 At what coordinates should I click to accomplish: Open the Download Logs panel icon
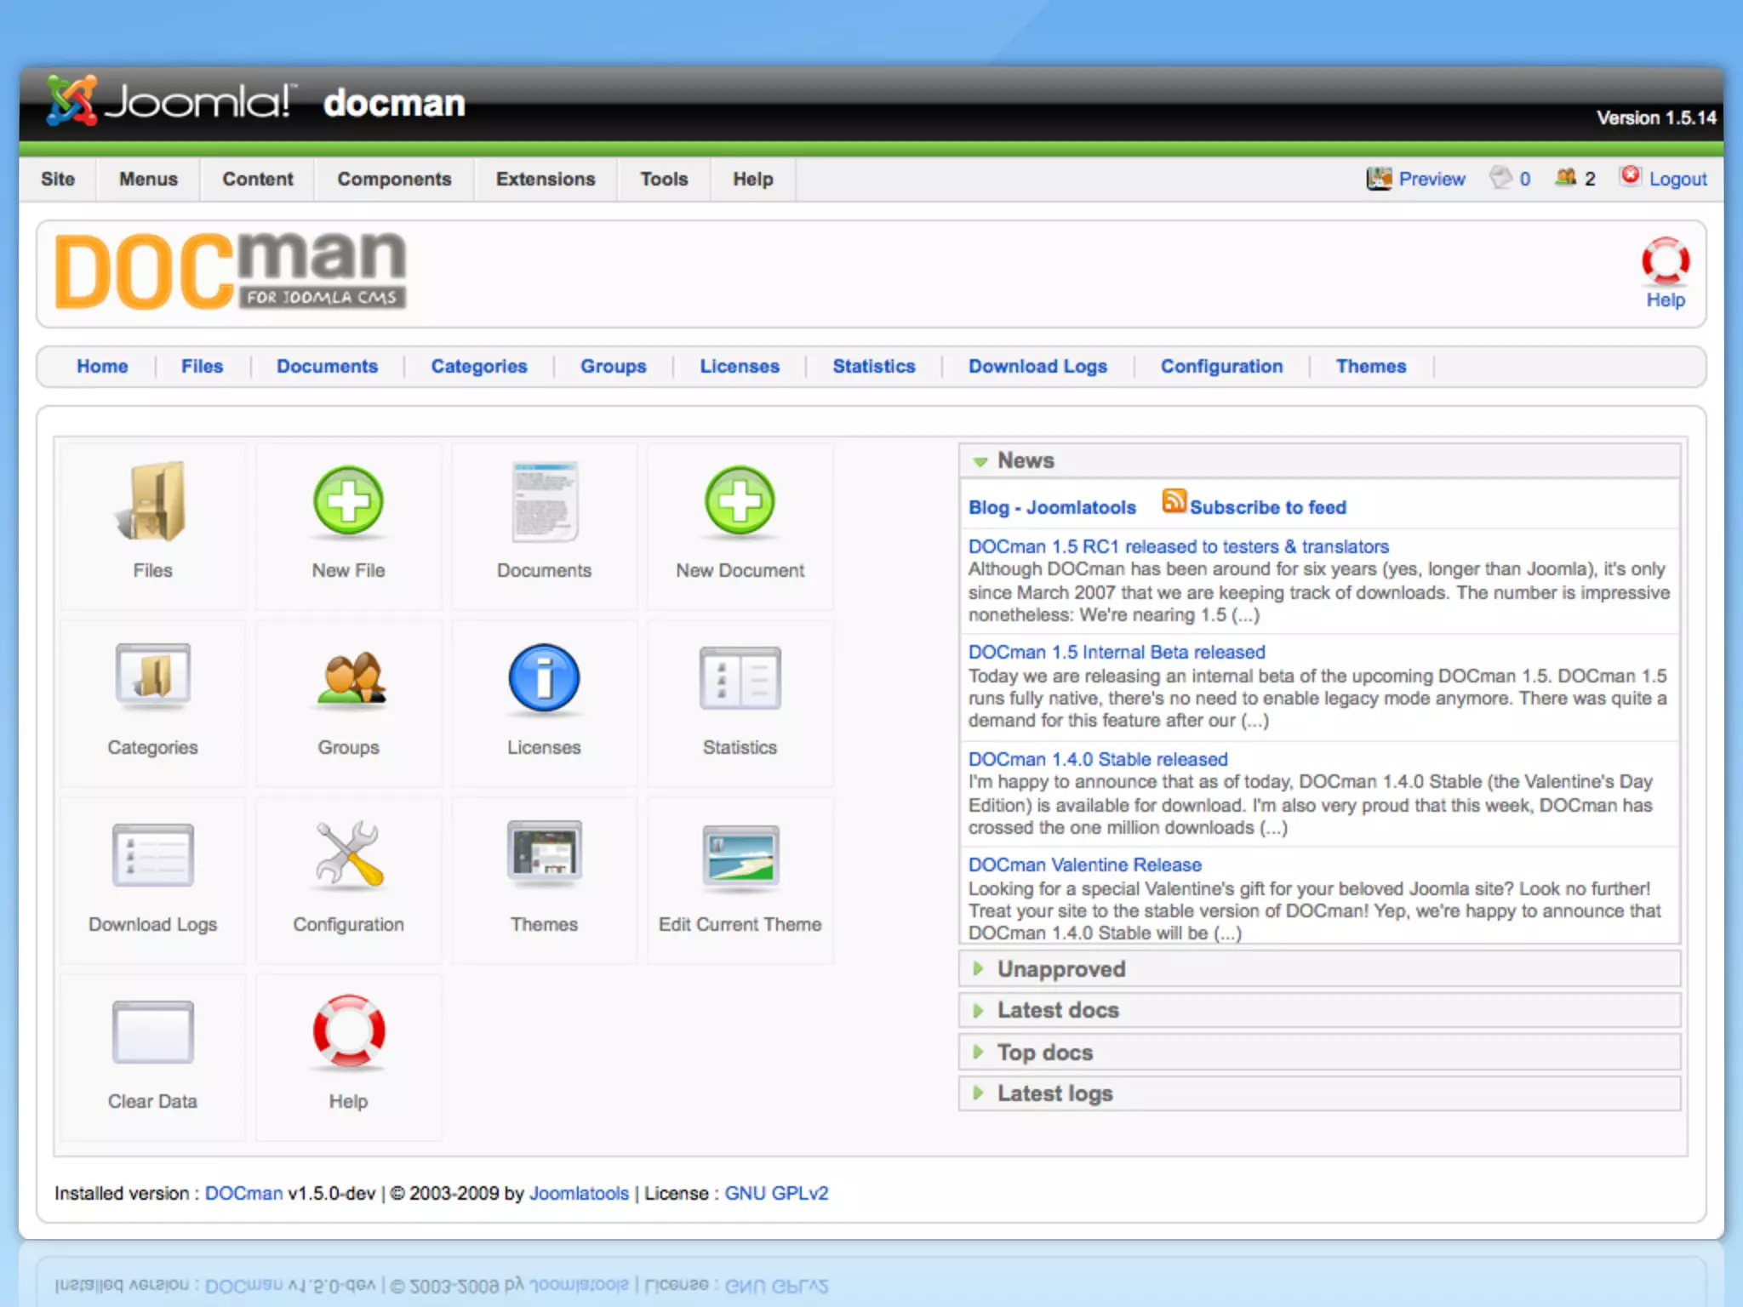click(152, 855)
